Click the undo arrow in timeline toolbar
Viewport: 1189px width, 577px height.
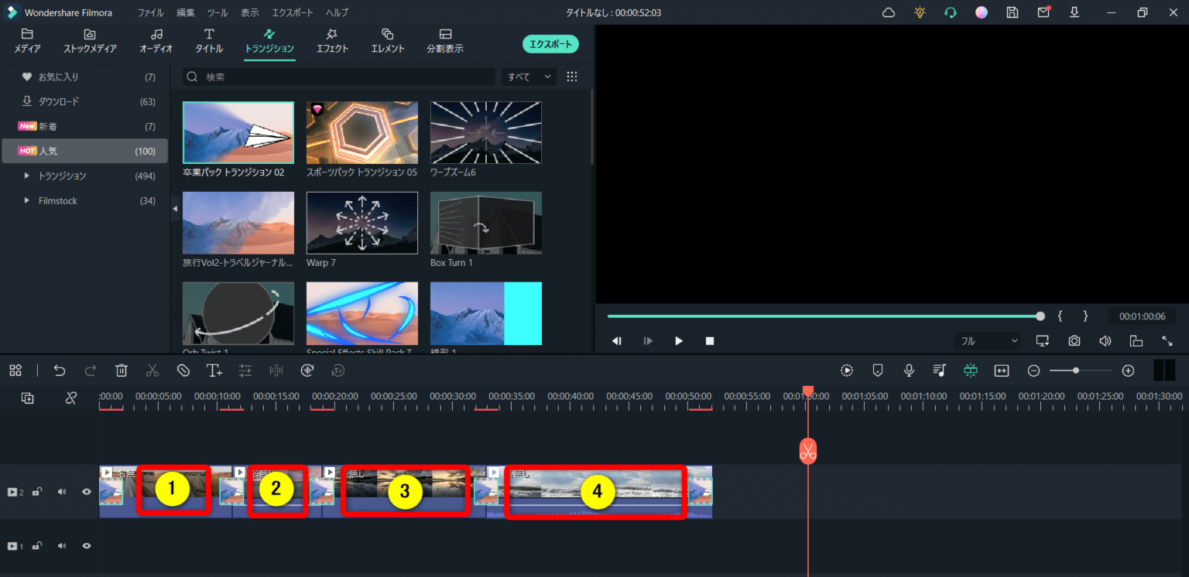click(60, 370)
